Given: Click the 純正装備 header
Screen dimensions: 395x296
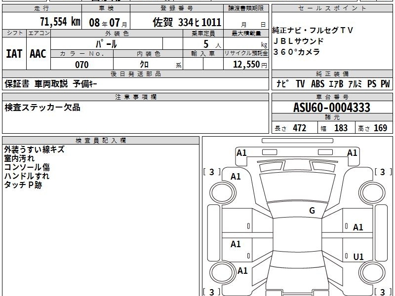Looking at the screenshot, I should 332,74.
